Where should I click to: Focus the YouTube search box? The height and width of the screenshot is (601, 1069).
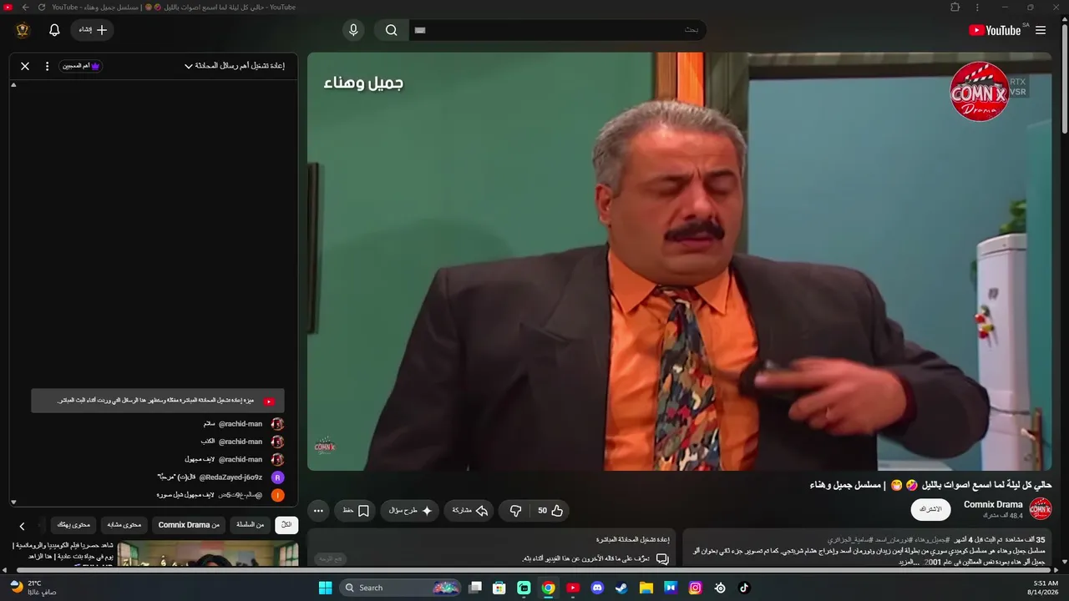[x=558, y=30]
